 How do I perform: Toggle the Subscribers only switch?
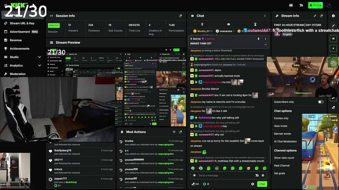[x=321, y=102]
